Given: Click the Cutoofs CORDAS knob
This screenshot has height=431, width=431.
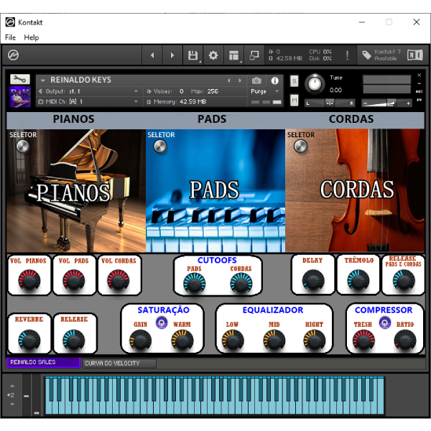Looking at the screenshot, I should tap(241, 283).
